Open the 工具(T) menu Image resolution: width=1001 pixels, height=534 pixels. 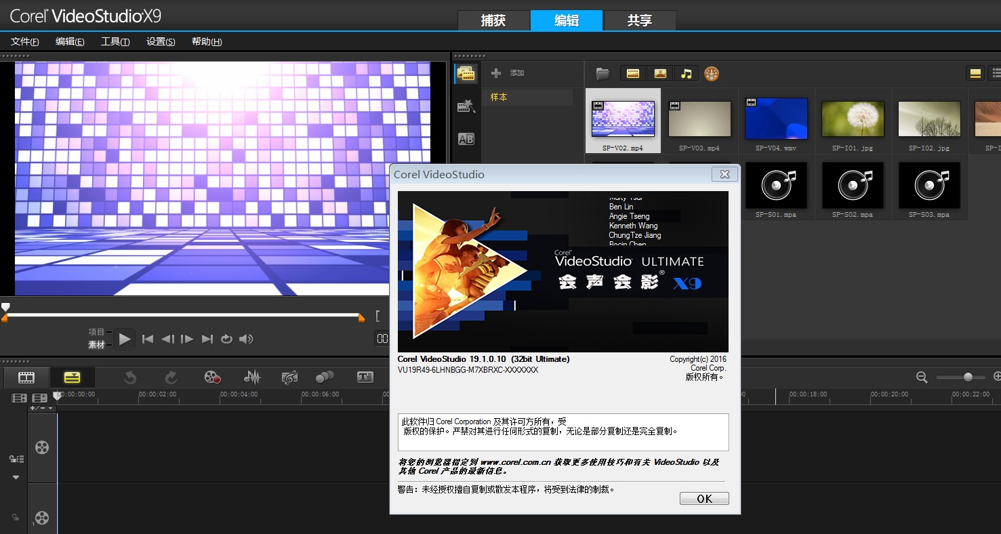[115, 41]
